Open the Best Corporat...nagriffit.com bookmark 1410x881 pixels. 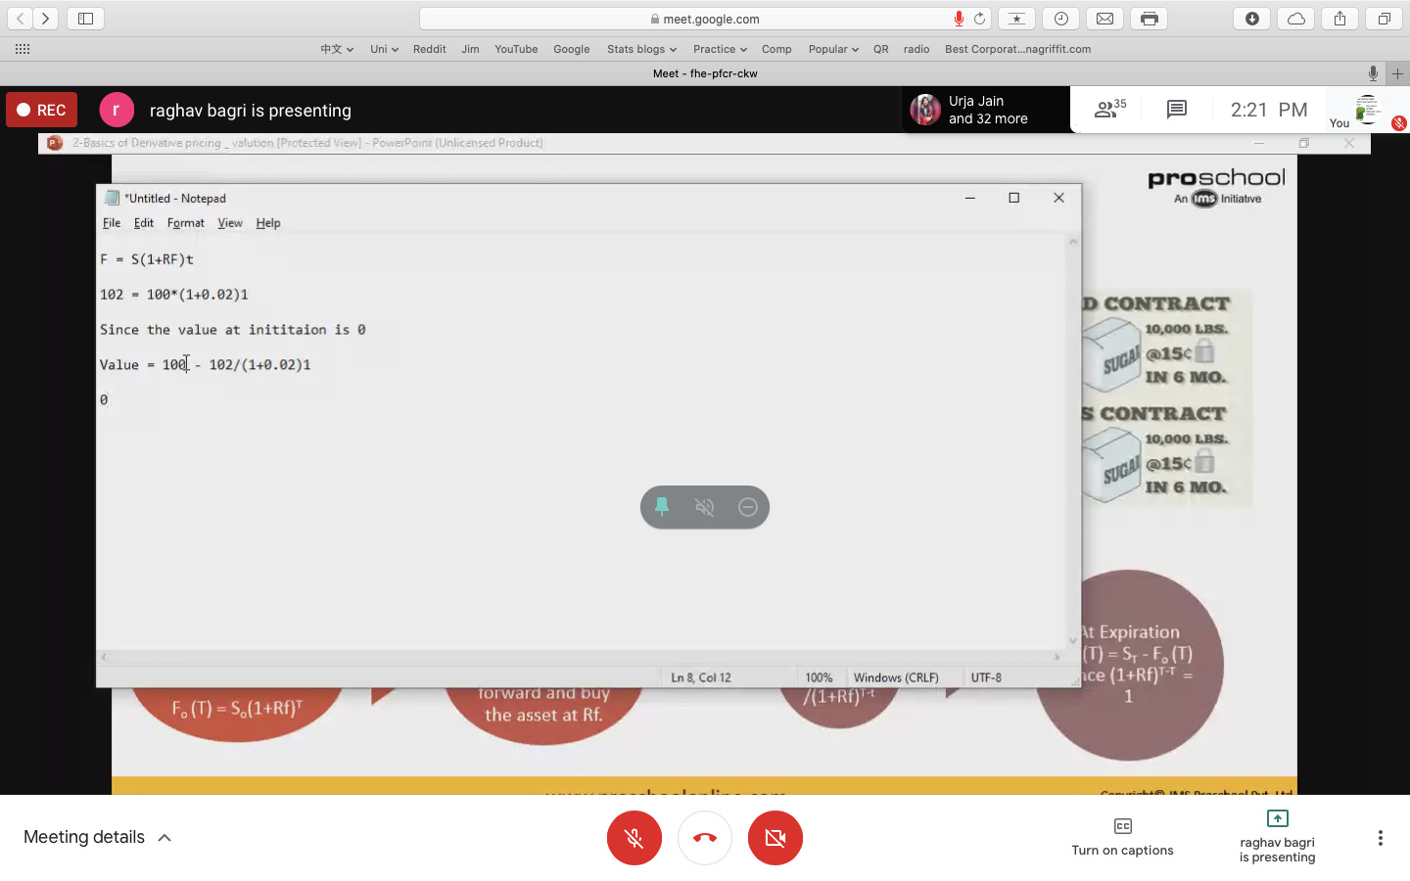click(1017, 49)
